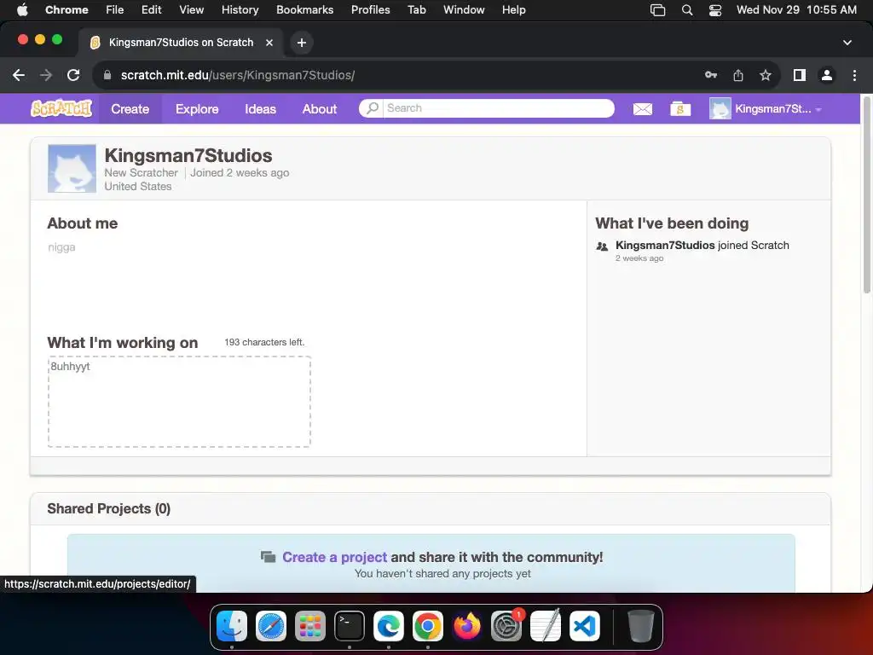Screen dimensions: 873x655
Task: Open Spotlight search in menu bar
Action: click(x=687, y=10)
